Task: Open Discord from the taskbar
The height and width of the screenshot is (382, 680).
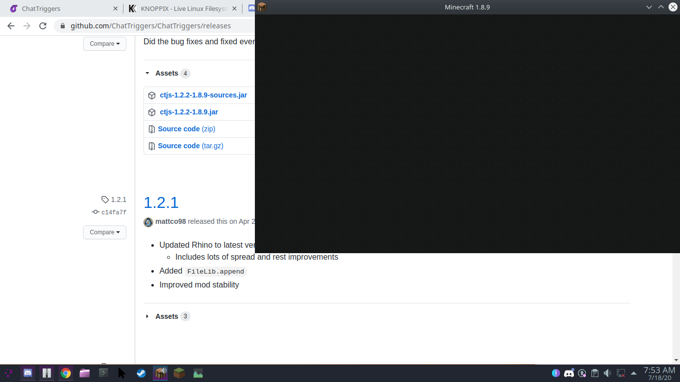Action: [x=28, y=373]
